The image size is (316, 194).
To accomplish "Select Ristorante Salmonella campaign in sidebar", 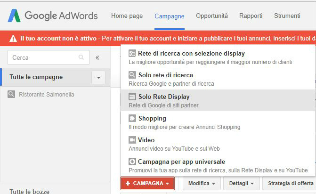I will [x=46, y=95].
